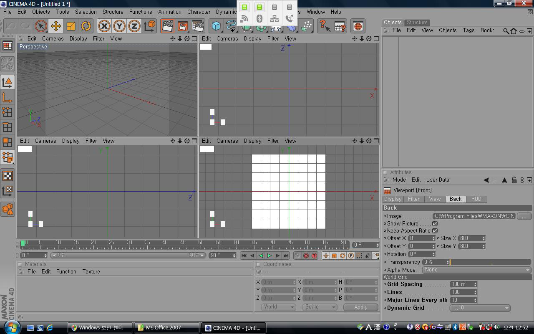Open the Character menu
This screenshot has width=534, height=334.
coord(199,12)
